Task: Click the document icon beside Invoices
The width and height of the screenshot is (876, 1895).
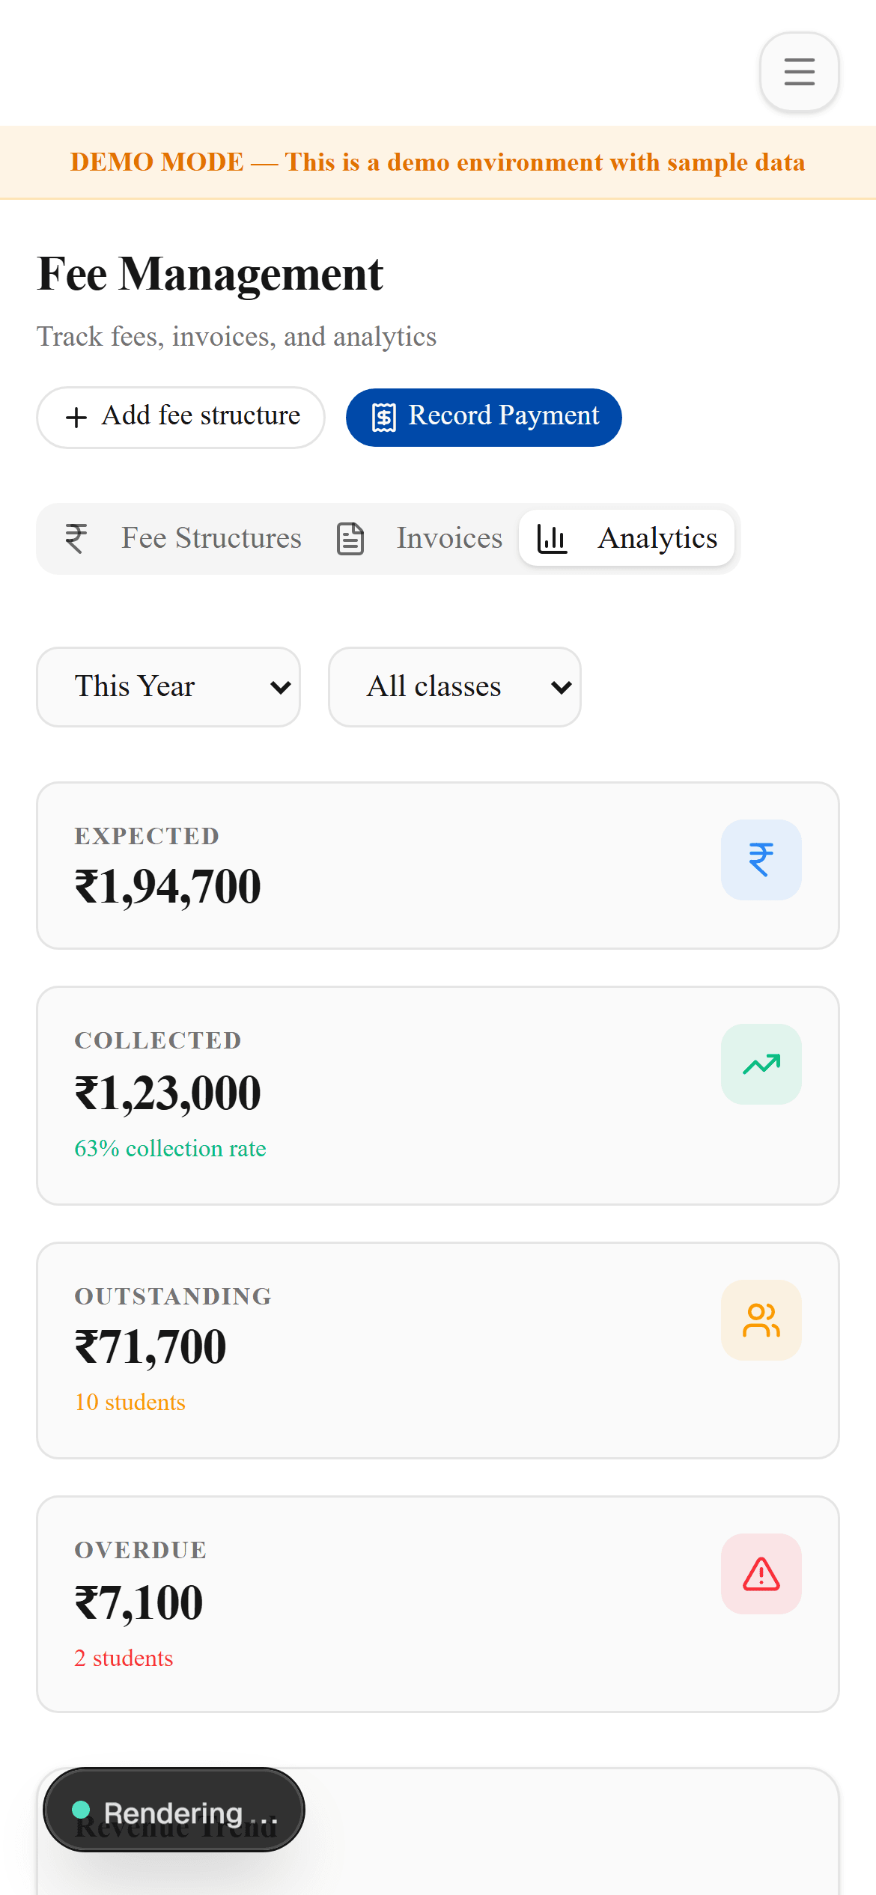Action: 350,538
